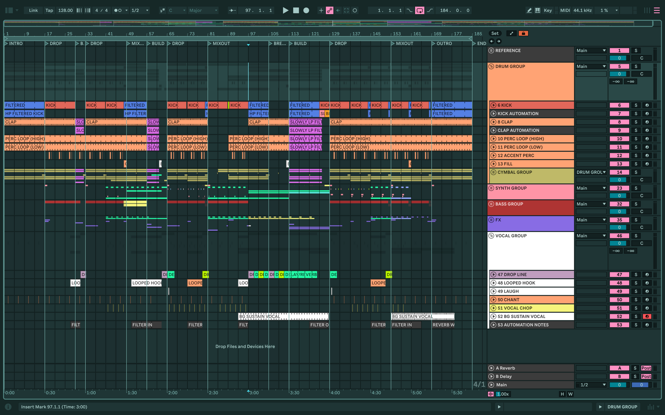Click the Re-enable Automation arrow
The image size is (665, 415).
[338, 10]
